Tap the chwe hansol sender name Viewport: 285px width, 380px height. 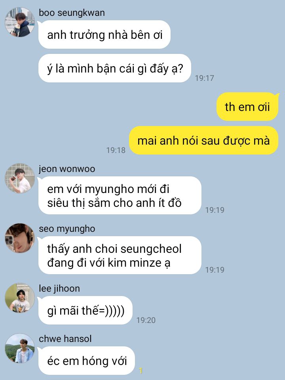point(65,339)
